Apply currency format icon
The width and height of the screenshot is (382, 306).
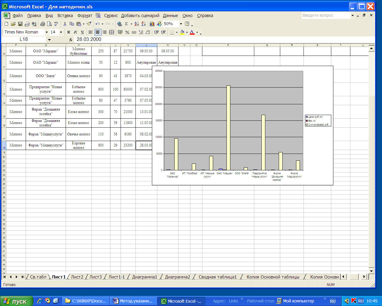[120, 32]
